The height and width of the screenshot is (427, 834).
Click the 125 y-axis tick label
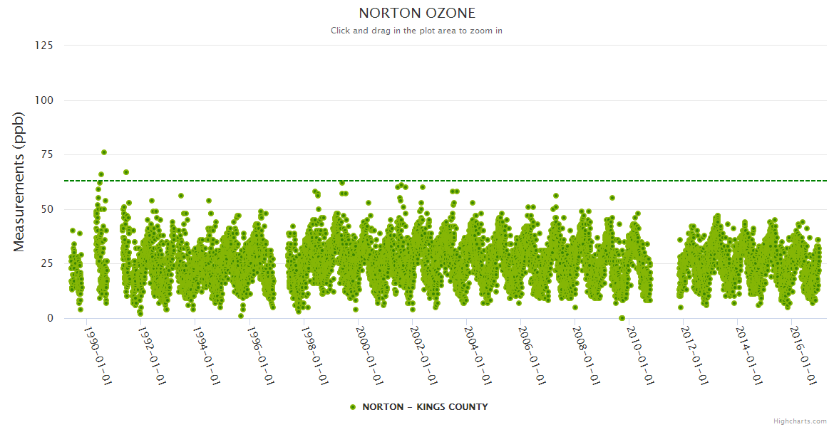coord(43,46)
